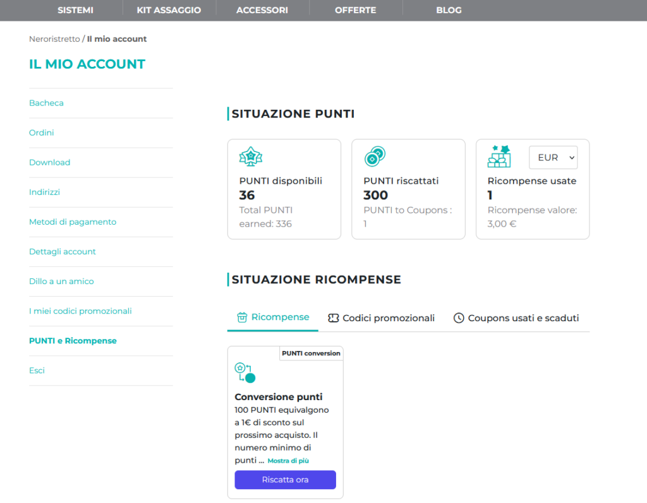Click the basket icon on Ricompense tab
This screenshot has width=647, height=503.
(x=241, y=317)
